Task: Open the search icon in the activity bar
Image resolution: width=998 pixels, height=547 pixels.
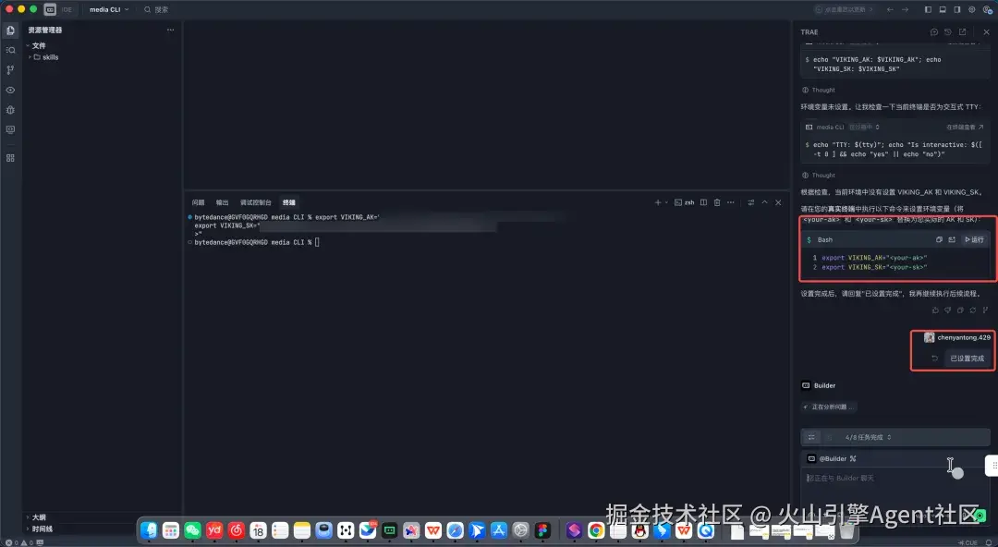Action: coord(10,50)
